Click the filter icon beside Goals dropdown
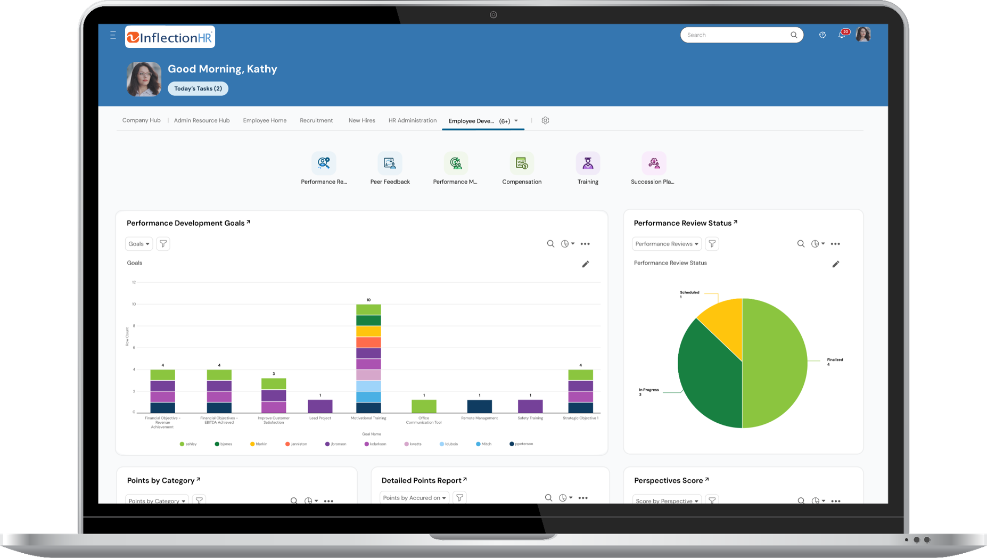Viewport: 987px width, 558px height. tap(163, 244)
